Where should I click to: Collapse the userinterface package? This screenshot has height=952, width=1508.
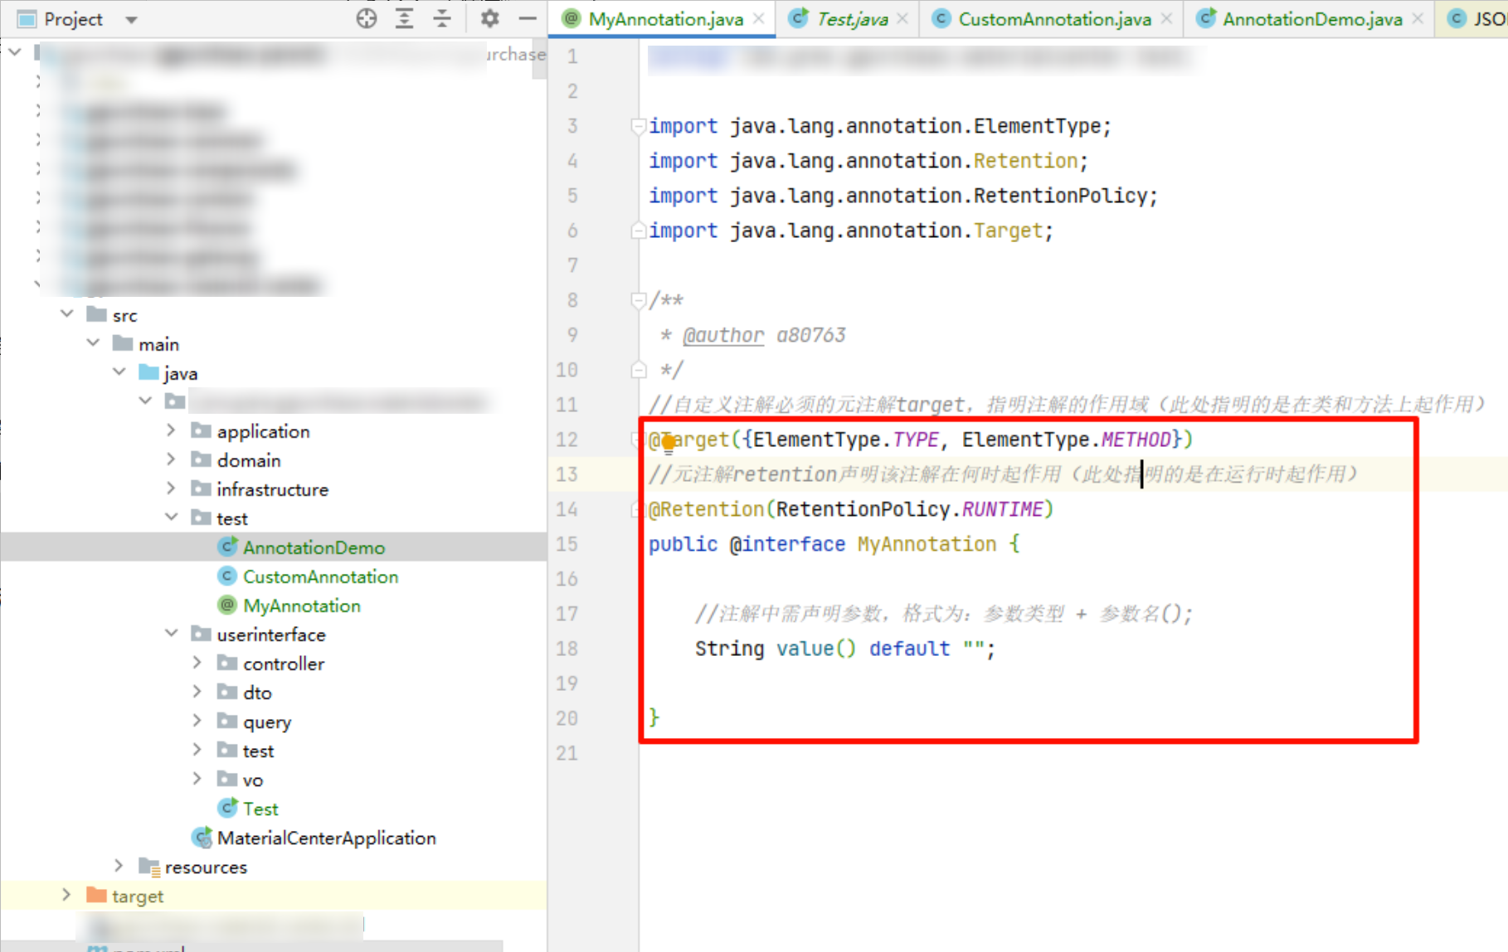pos(171,634)
